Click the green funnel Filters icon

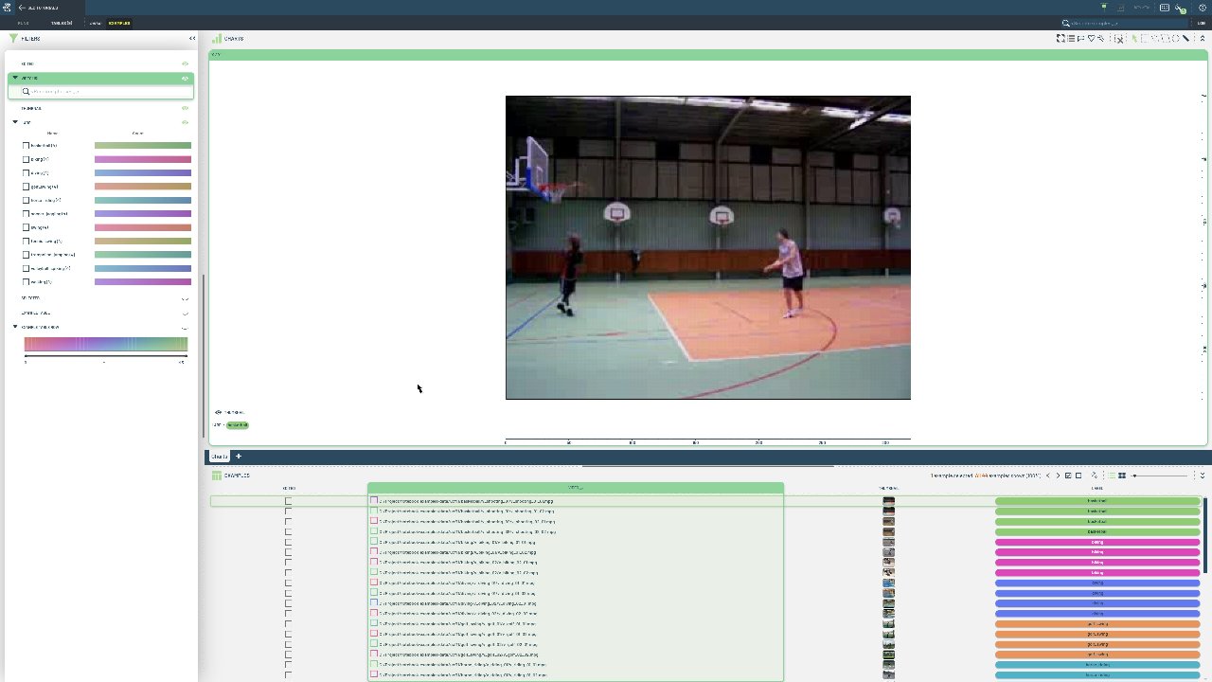pos(13,39)
